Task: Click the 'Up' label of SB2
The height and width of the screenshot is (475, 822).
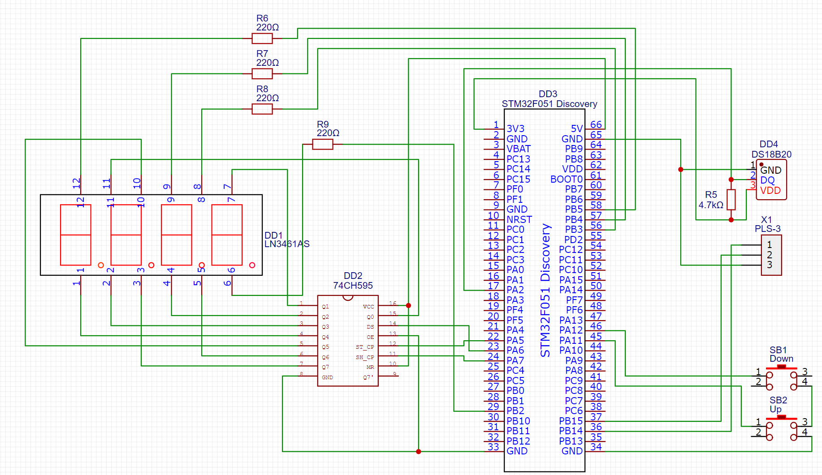Action: (x=775, y=409)
